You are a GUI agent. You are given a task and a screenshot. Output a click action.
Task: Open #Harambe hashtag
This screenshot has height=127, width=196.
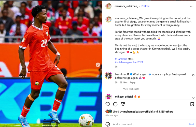[x=121, y=59]
